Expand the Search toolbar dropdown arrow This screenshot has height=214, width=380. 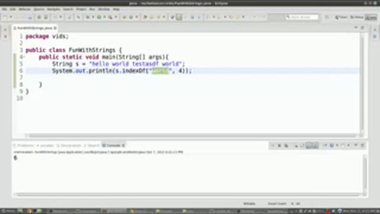click(x=164, y=17)
